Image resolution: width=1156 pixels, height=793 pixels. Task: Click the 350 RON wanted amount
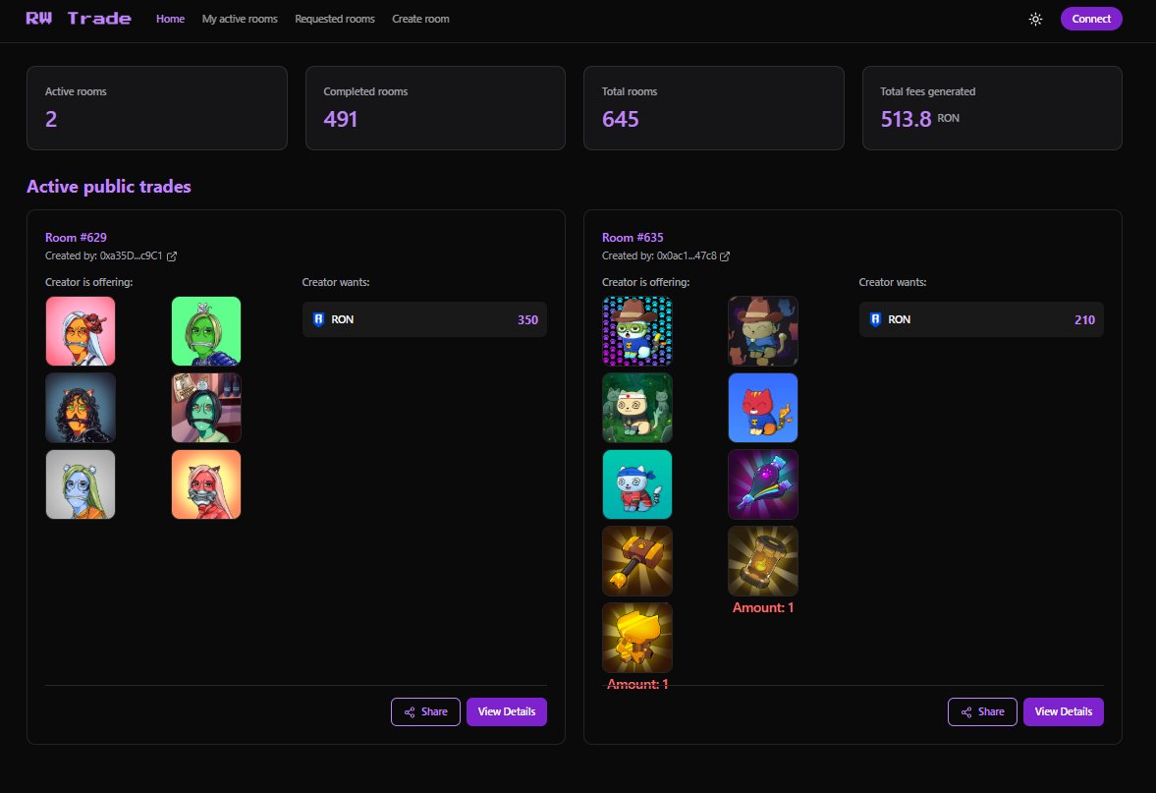527,320
